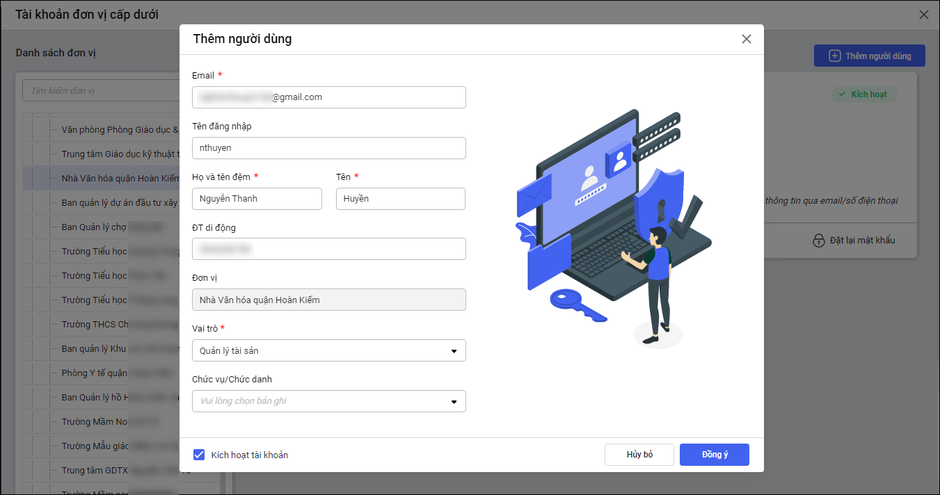Click the Danh sách đơn vị heading
The height and width of the screenshot is (495, 940).
tap(56, 53)
